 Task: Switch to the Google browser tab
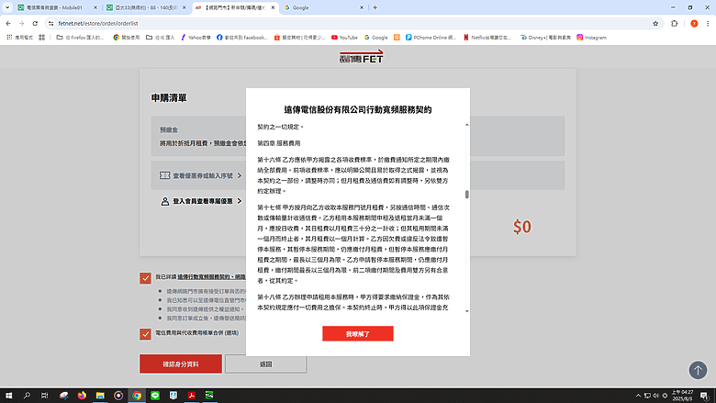pos(323,7)
